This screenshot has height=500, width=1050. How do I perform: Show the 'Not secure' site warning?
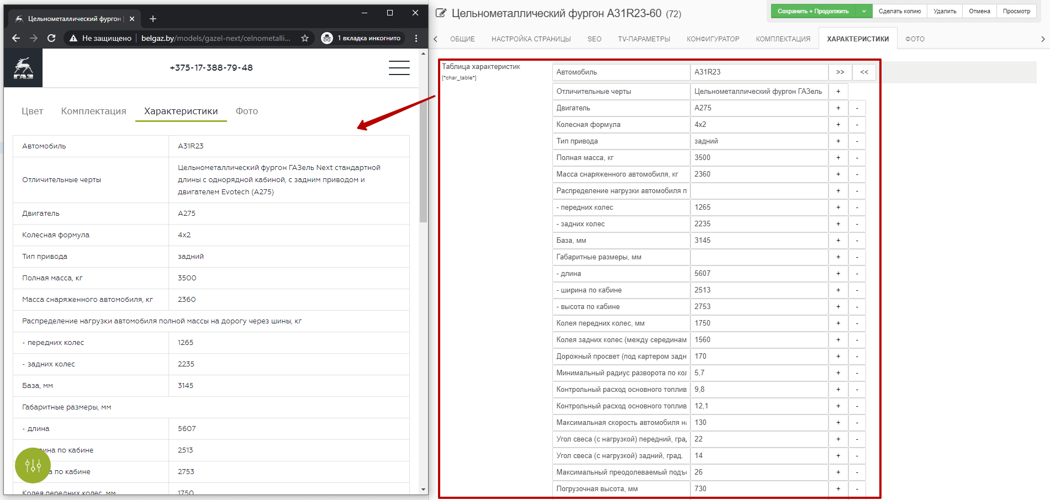(x=100, y=38)
